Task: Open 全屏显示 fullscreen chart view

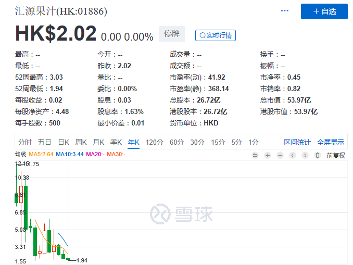Action: pos(331,142)
